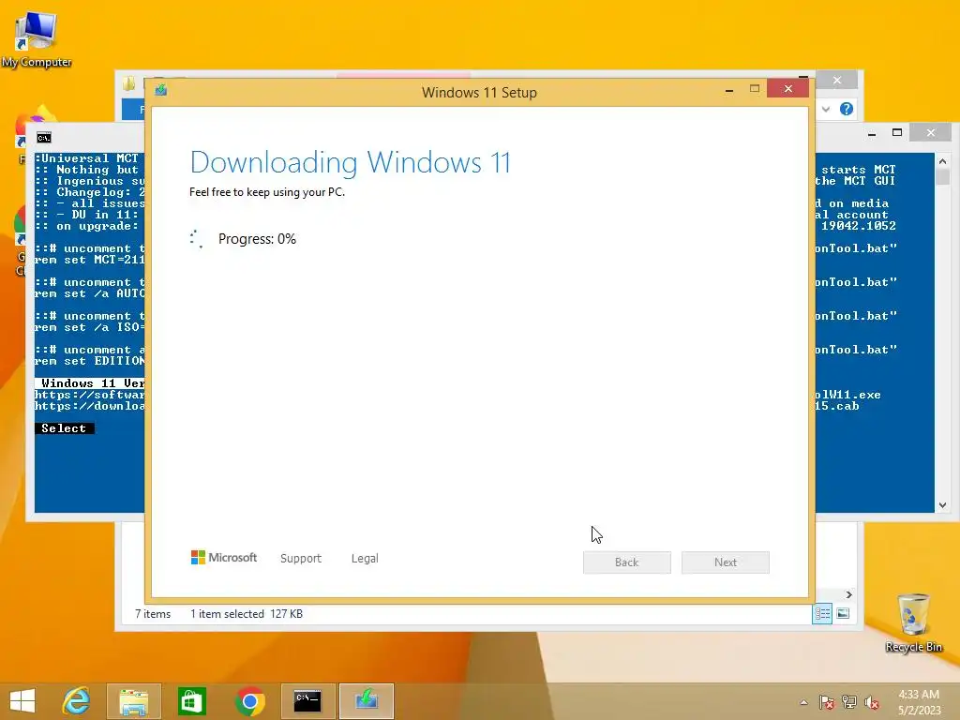Click the 1 item selected status text
The width and height of the screenshot is (960, 720).
pyautogui.click(x=227, y=614)
